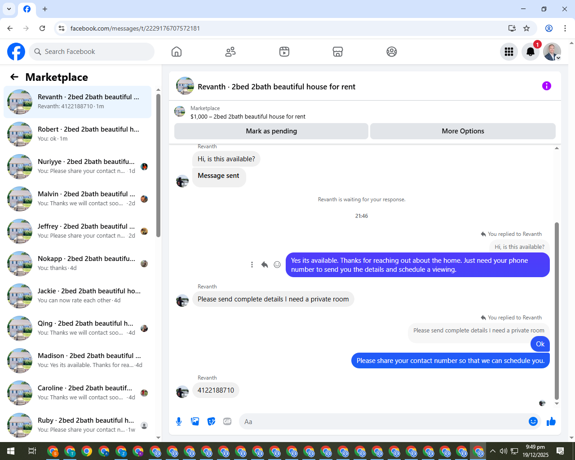
Task: Open Jeffrey's conversation
Action: pos(77,231)
